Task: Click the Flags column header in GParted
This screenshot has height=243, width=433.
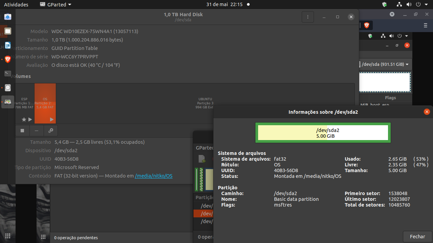Action: 390,98
